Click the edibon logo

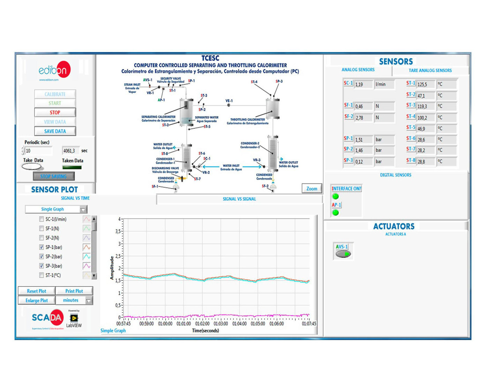pos(54,70)
